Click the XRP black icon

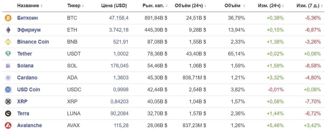pyautogui.click(x=8, y=102)
